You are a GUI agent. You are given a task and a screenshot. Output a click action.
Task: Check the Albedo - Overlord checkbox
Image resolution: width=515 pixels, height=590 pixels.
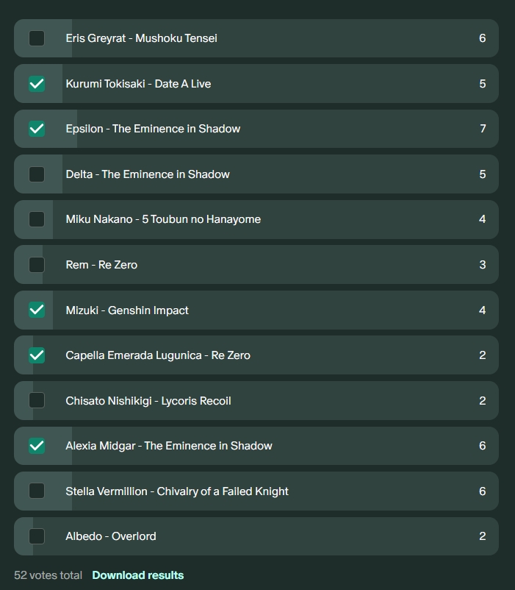pyautogui.click(x=37, y=536)
